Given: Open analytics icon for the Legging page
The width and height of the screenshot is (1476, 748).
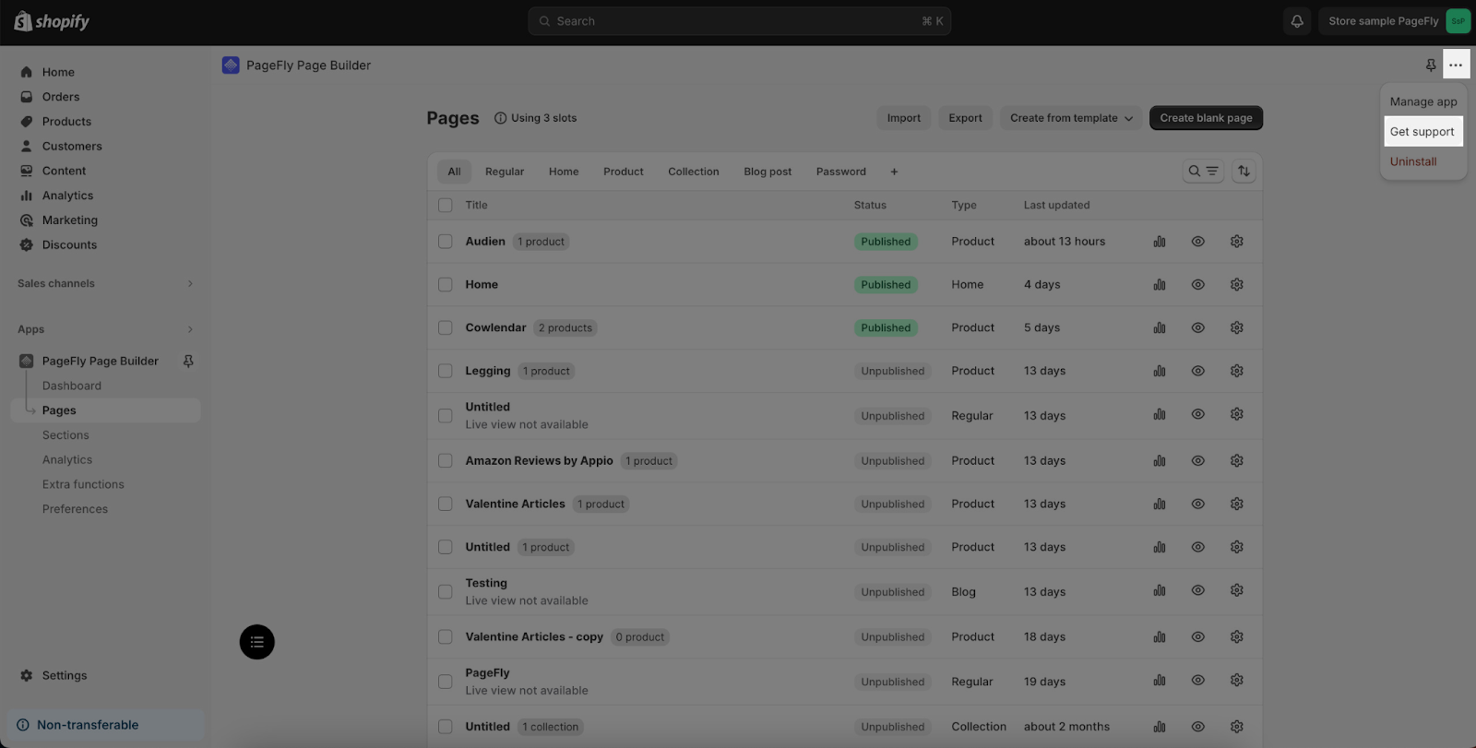Looking at the screenshot, I should (1160, 371).
